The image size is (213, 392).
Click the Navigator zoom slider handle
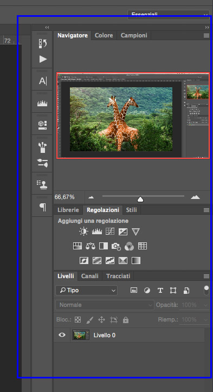(x=140, y=199)
